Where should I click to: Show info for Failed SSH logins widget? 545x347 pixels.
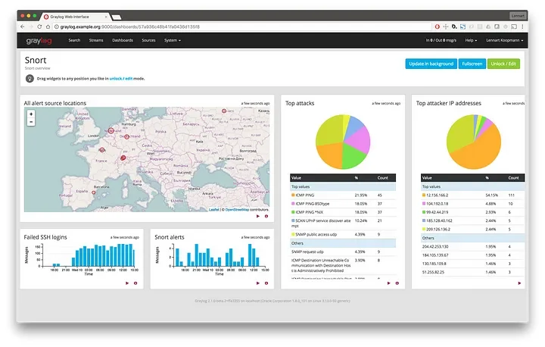135,283
